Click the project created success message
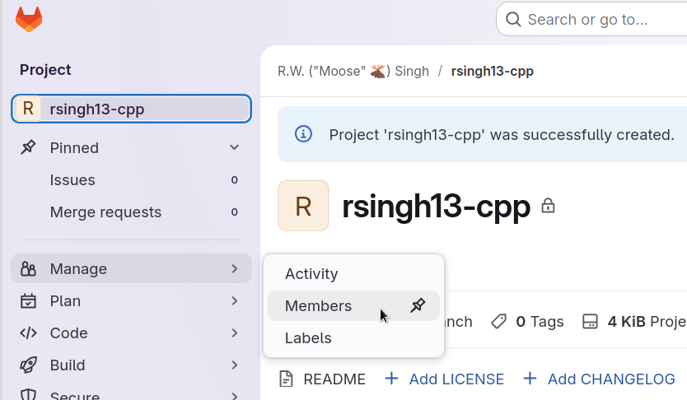687x400 pixels. 502,134
